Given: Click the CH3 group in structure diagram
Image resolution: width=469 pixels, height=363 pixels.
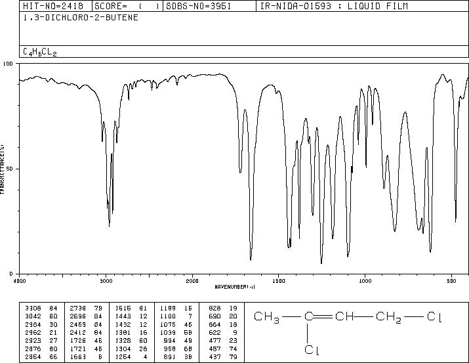Looking at the screenshot, I should tap(266, 317).
